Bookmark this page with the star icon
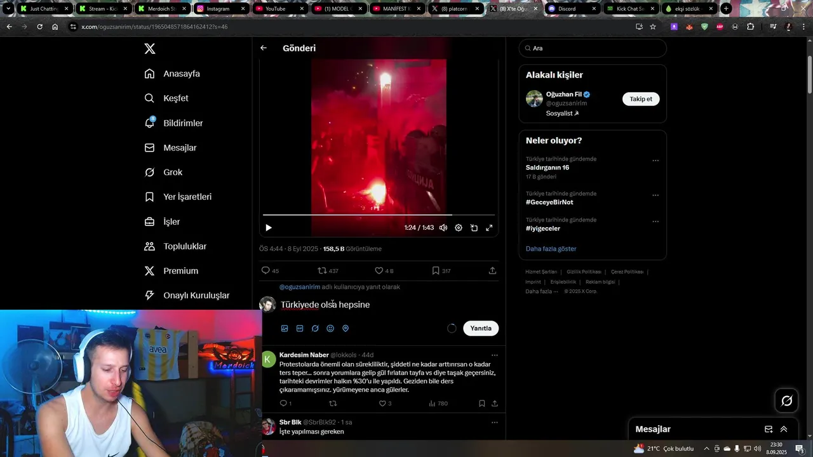Screen dimensions: 813x457 [x=653, y=27]
